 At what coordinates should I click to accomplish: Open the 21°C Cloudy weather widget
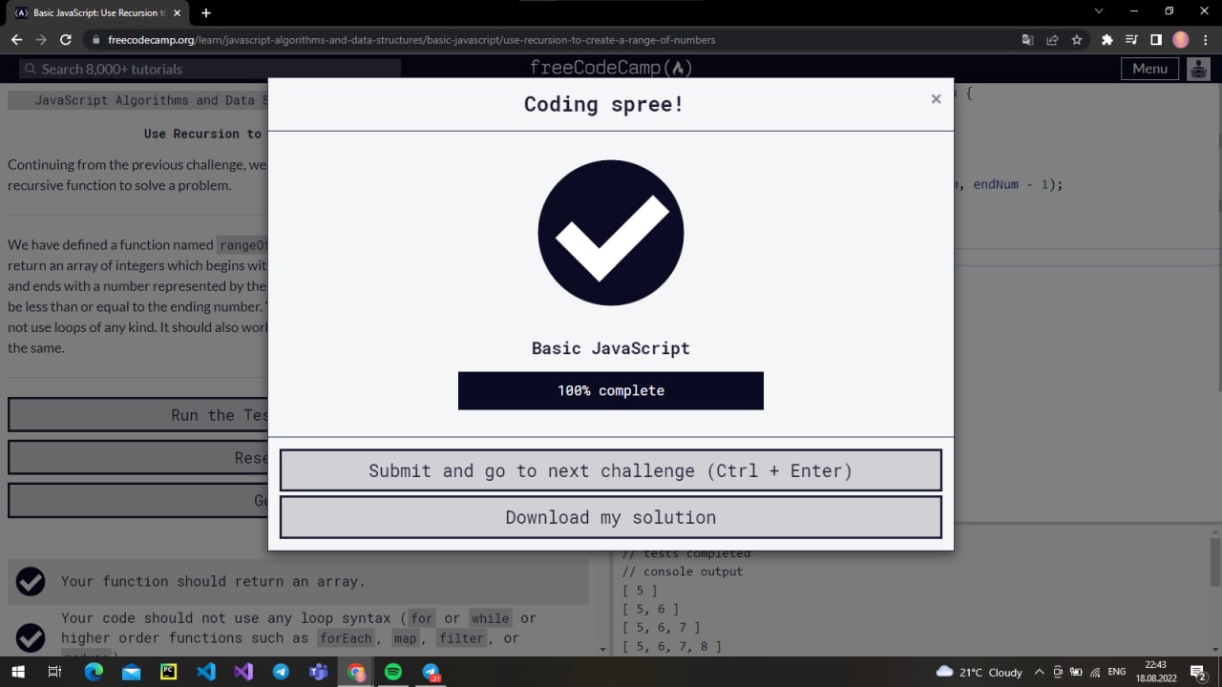pos(980,672)
